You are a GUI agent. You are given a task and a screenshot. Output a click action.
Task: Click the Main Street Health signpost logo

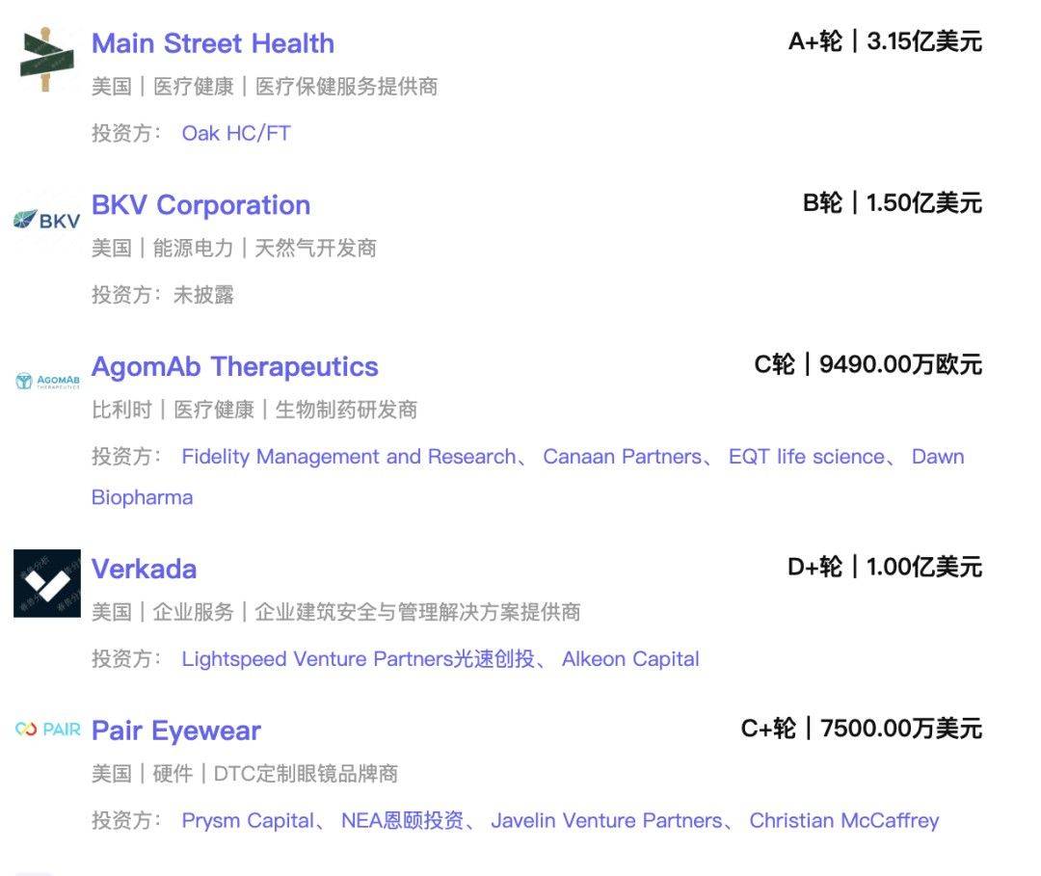(46, 59)
